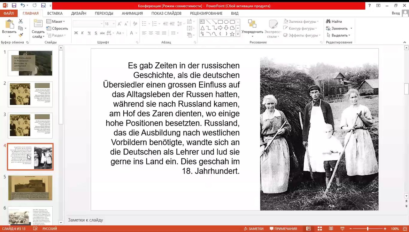
Task: Open the Aa change case dropdown
Action: (x=120, y=33)
